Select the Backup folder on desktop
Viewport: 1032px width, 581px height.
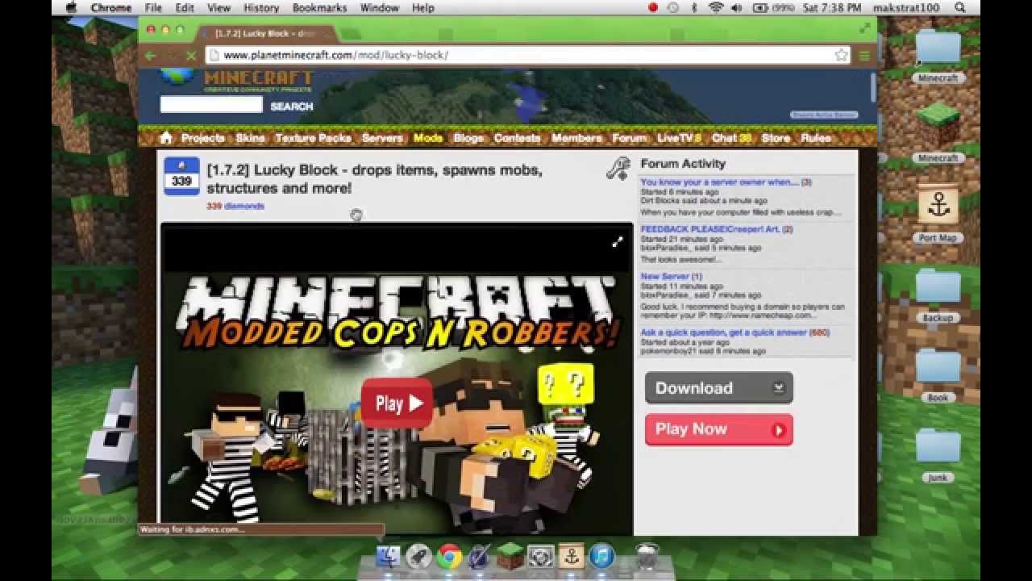(x=938, y=295)
